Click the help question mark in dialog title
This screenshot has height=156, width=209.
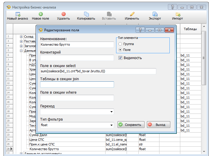(x=140, y=30)
